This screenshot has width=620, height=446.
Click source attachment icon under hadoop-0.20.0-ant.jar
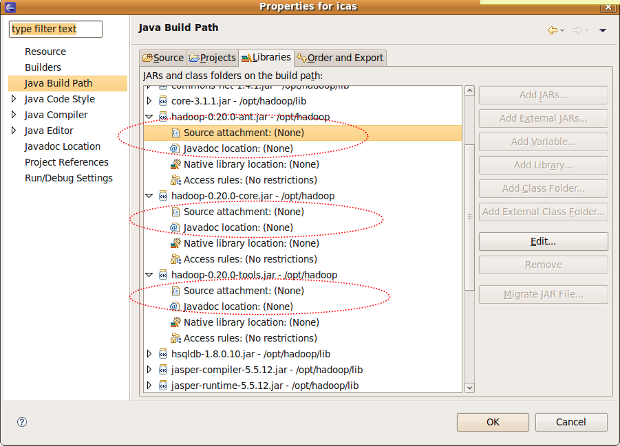175,133
